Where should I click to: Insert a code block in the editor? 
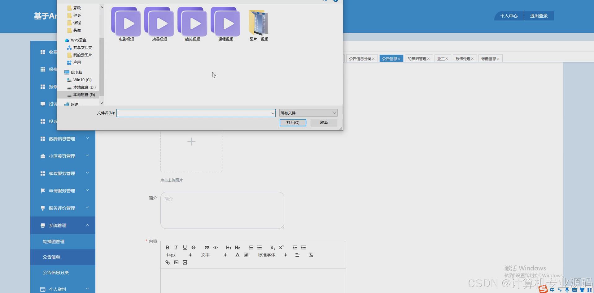point(216,248)
